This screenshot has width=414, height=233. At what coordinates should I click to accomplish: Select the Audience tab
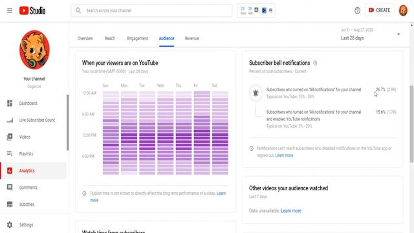[x=167, y=39]
